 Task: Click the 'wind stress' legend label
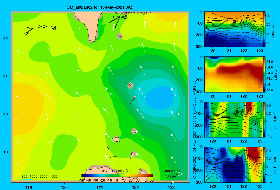[171, 171]
